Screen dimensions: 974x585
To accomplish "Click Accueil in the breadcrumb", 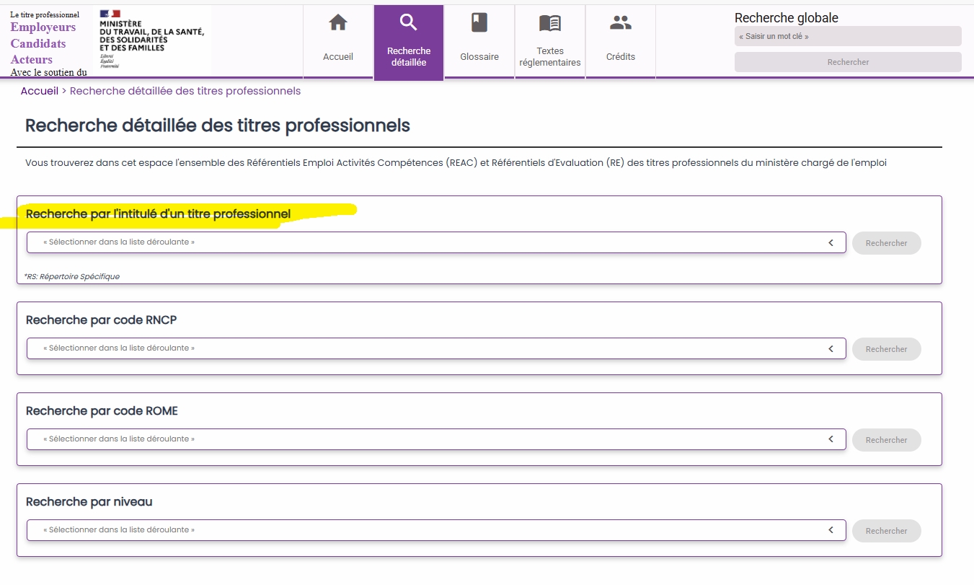I will [39, 91].
